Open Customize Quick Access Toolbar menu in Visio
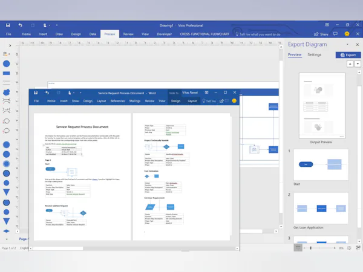363x272 pixels. click(x=57, y=25)
